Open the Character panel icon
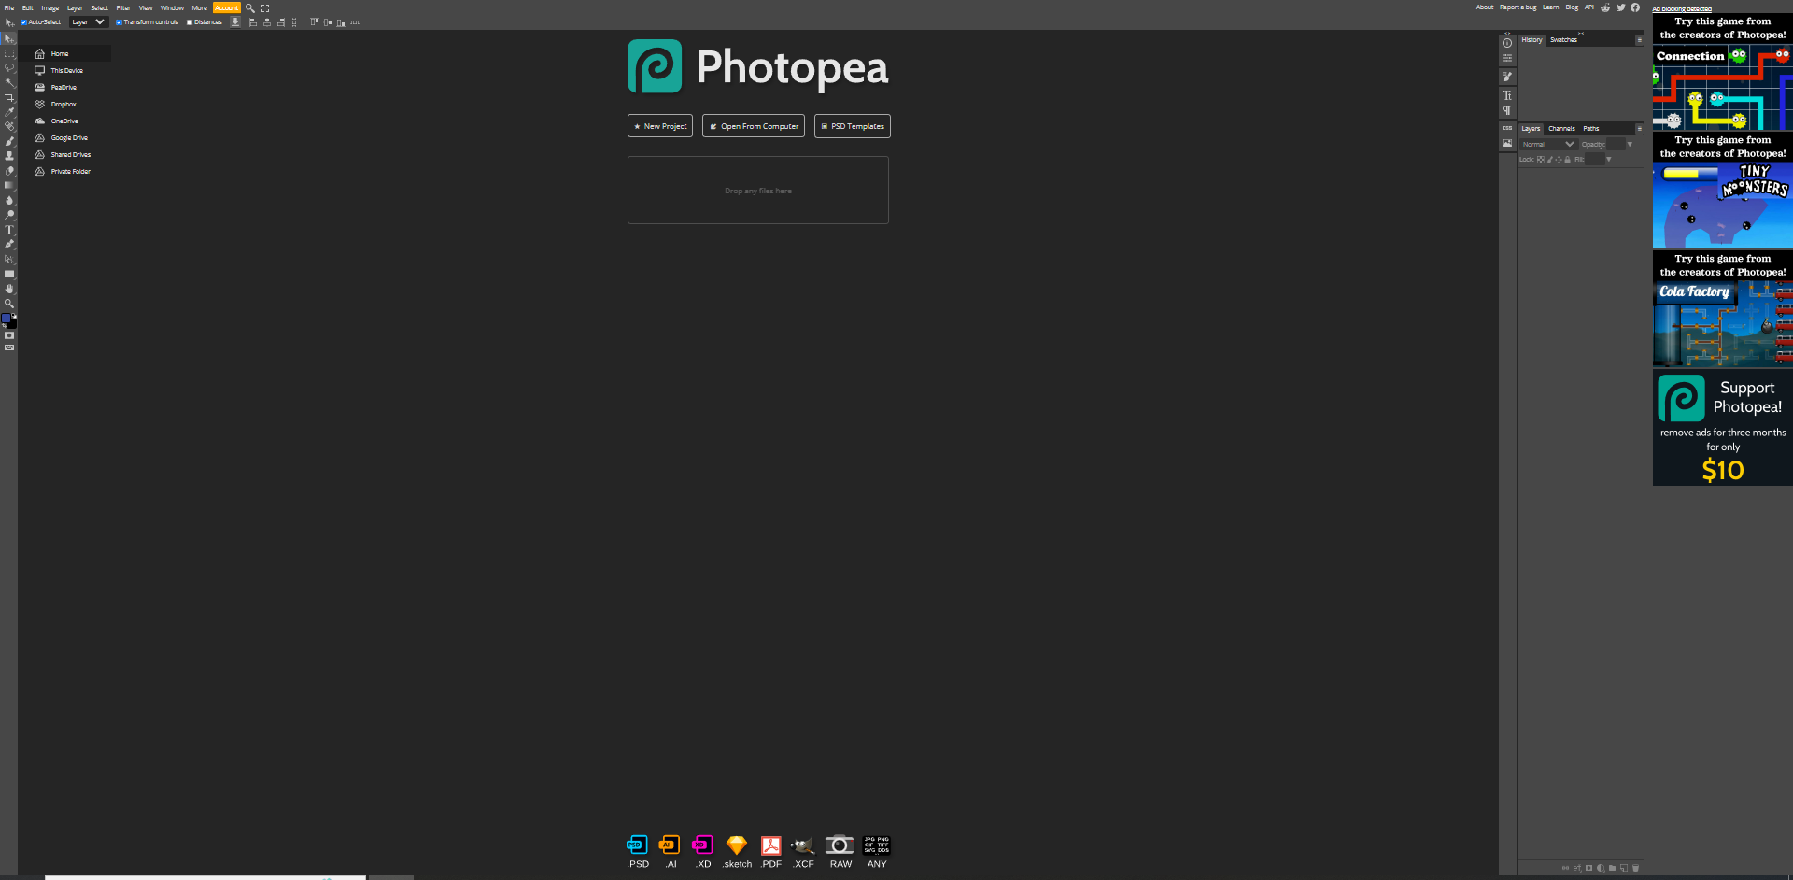 coord(1507,95)
